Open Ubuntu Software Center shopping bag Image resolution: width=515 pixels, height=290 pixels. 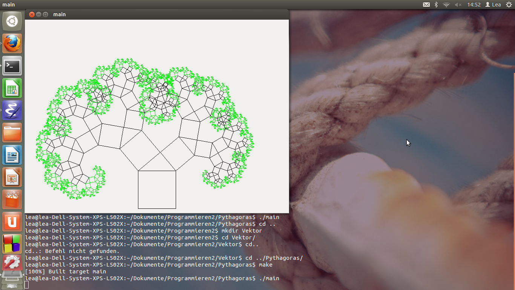[12, 199]
